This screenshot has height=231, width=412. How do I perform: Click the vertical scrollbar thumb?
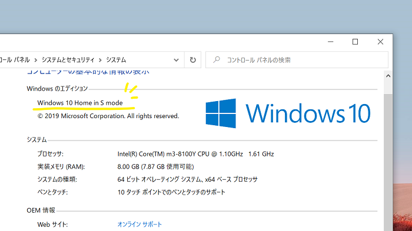388,163
